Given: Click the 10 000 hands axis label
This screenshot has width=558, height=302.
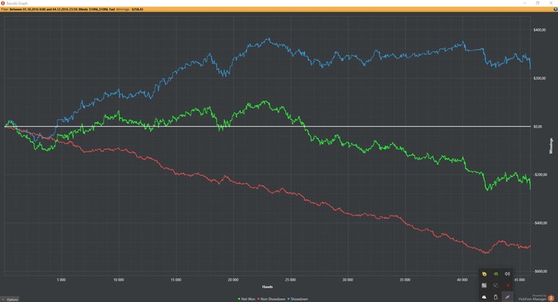Looking at the screenshot, I should coord(119,280).
